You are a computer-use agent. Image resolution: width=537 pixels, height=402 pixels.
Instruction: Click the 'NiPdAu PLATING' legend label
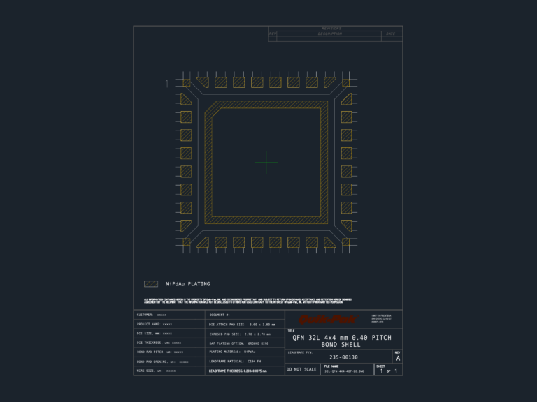point(187,284)
